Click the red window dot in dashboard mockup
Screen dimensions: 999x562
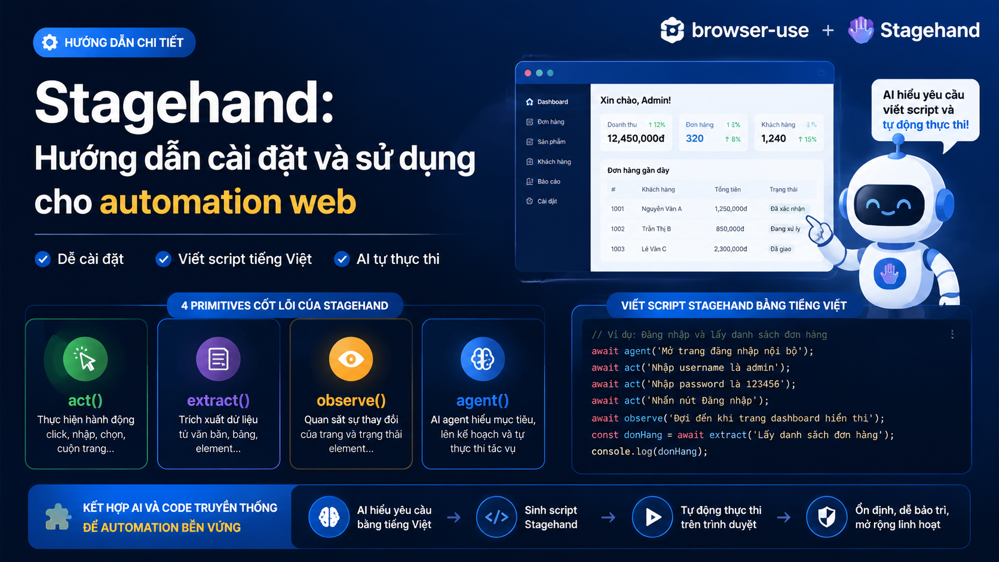coord(528,73)
